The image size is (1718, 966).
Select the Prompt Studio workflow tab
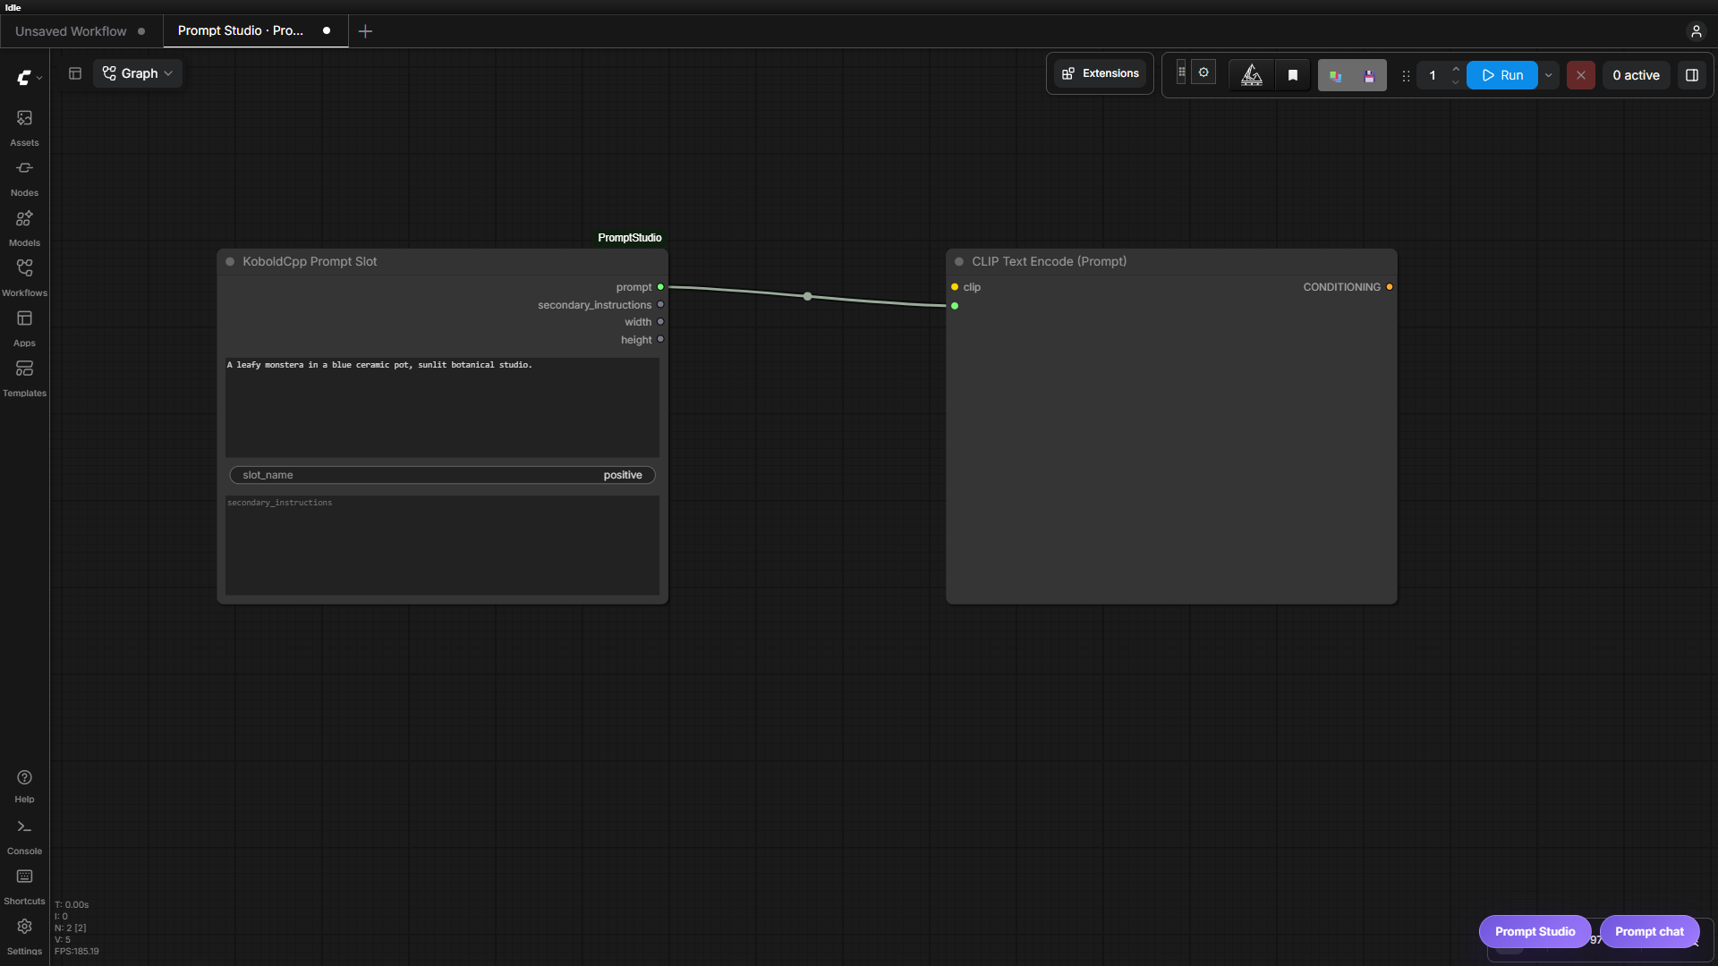coord(255,30)
